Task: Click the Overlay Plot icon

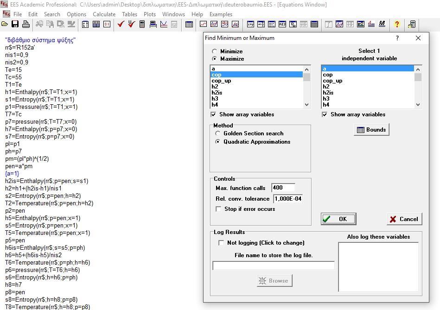Action: (214, 25)
